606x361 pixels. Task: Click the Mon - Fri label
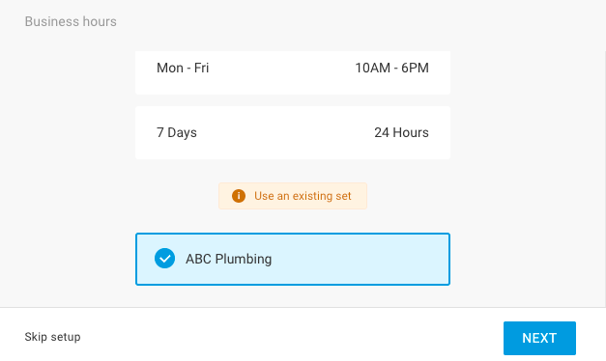coord(183,68)
